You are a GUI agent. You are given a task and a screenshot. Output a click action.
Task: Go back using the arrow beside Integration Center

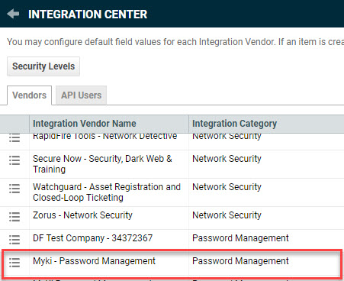tap(13, 14)
